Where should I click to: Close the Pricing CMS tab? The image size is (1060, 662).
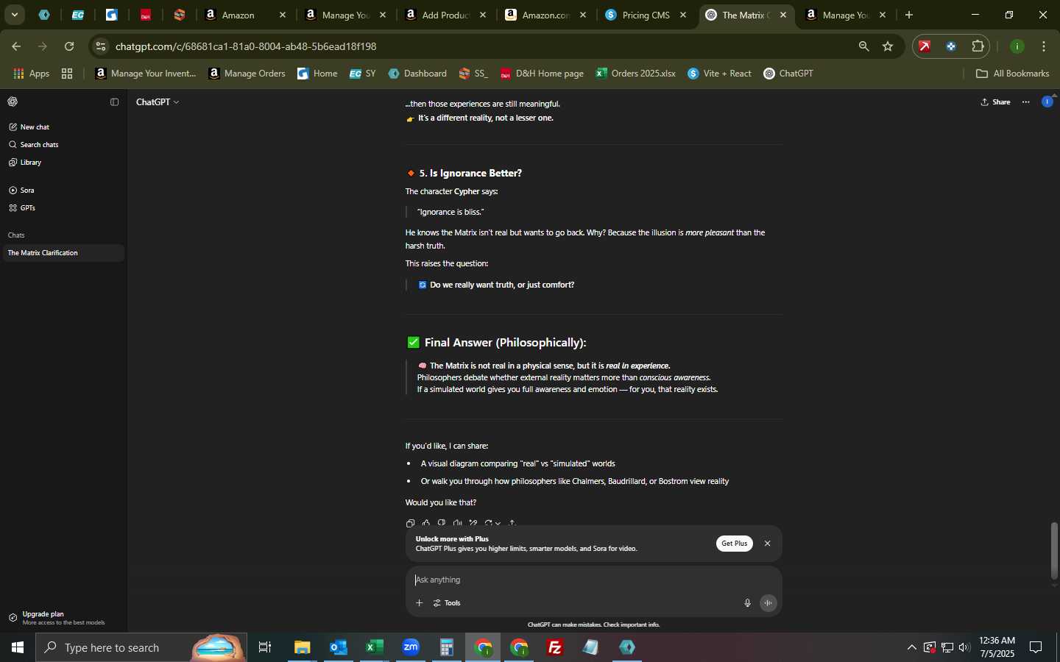[683, 15]
